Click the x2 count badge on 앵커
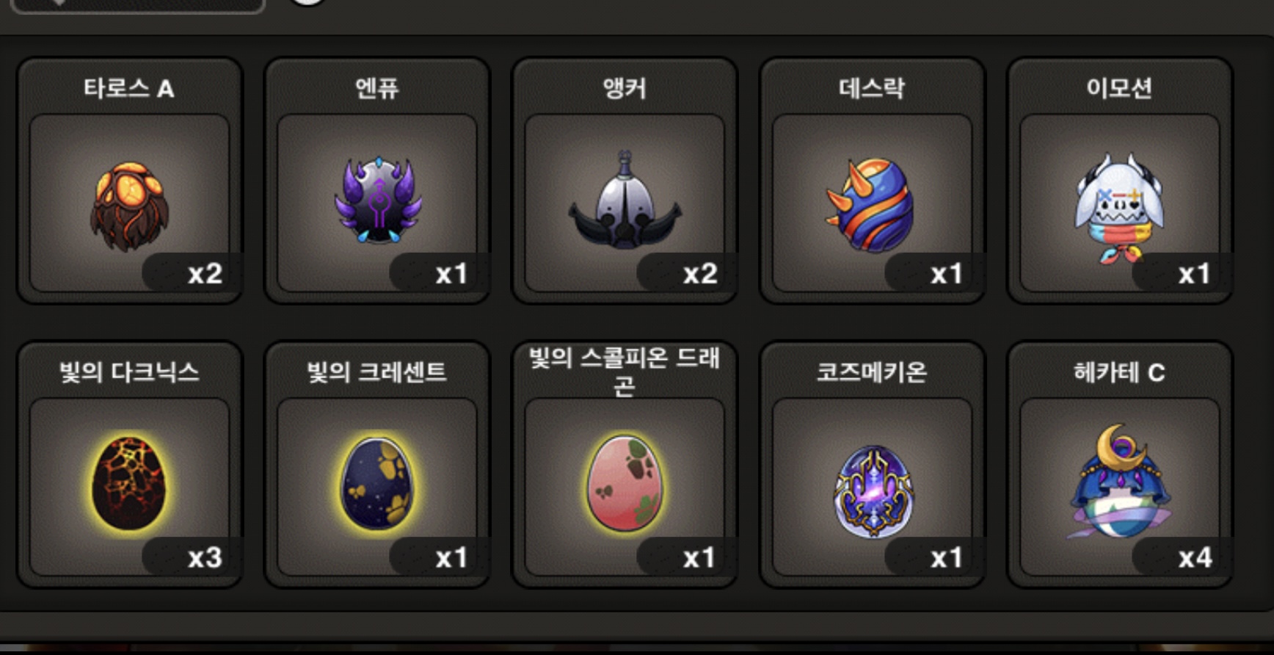This screenshot has height=655, width=1274. click(x=699, y=274)
